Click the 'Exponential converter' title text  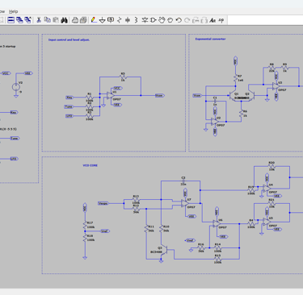tap(210, 39)
